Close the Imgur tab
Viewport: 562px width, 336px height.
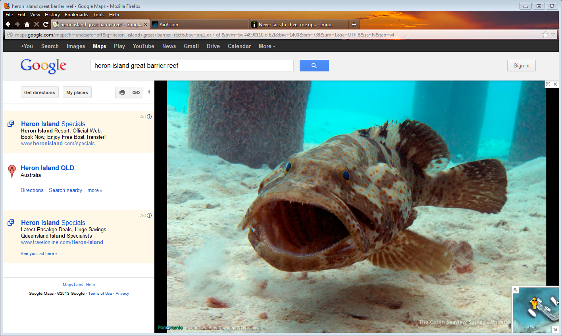(x=344, y=25)
